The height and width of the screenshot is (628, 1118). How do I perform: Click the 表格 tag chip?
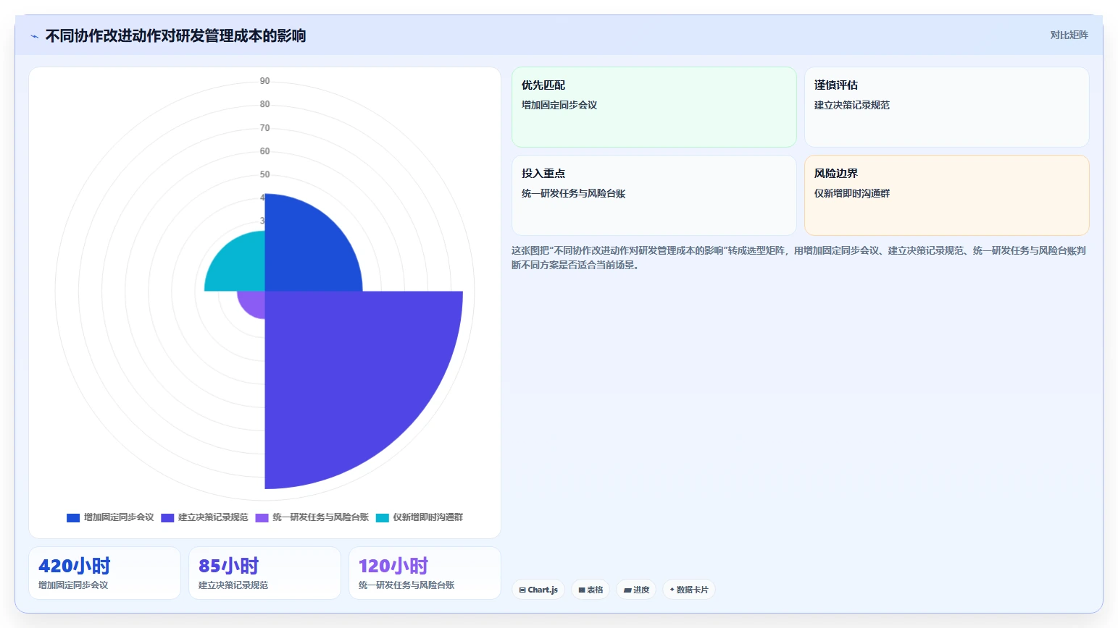tap(591, 590)
